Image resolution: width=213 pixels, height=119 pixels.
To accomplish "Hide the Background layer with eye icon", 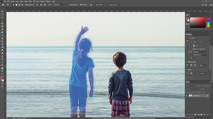I will coord(187,96).
